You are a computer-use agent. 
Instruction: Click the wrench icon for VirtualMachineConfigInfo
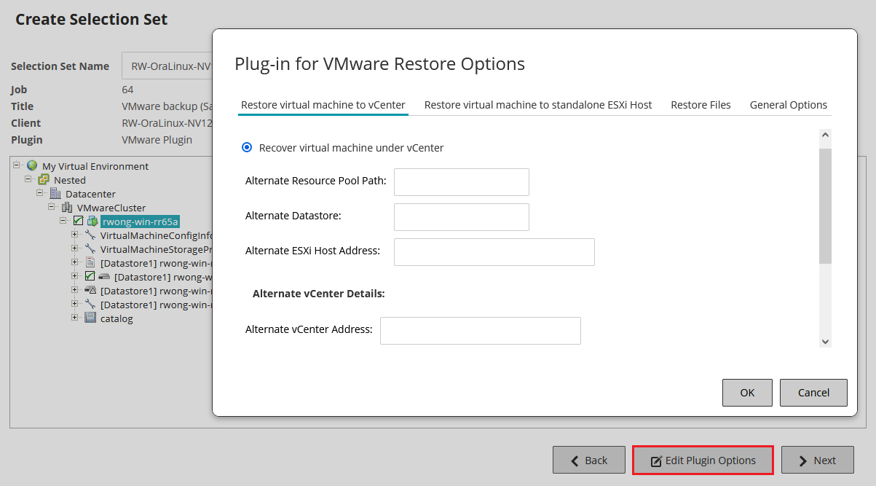(x=90, y=235)
